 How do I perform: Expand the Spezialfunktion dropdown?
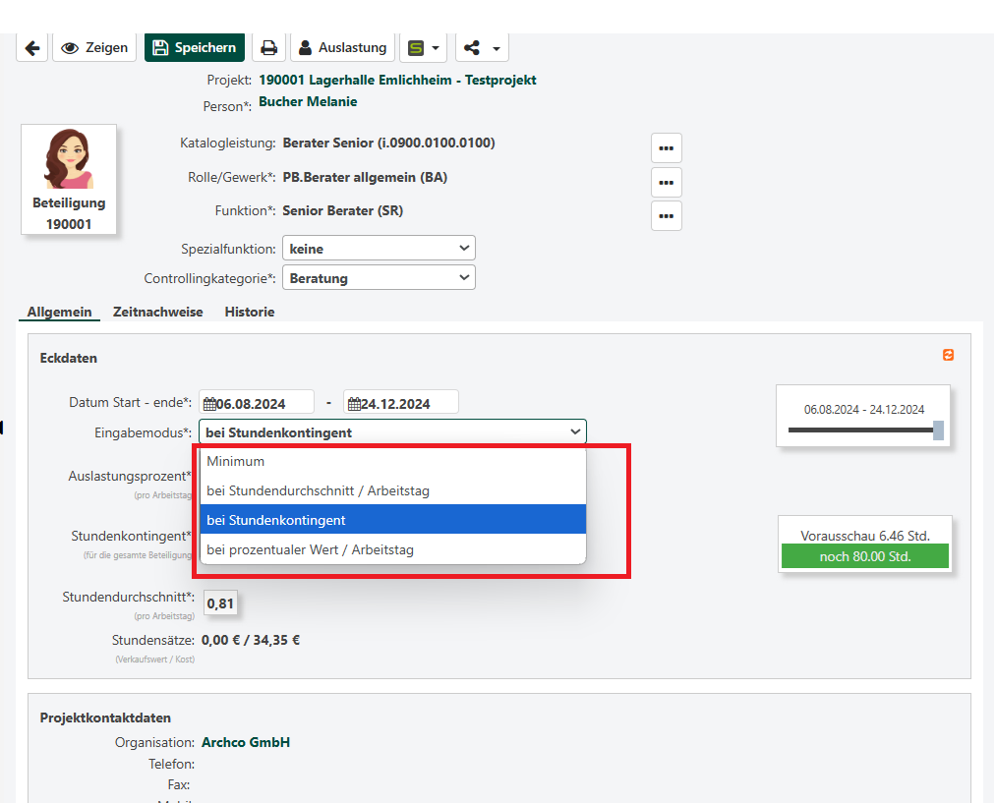click(x=379, y=249)
